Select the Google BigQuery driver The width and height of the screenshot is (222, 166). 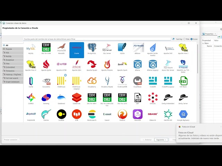click(x=183, y=116)
